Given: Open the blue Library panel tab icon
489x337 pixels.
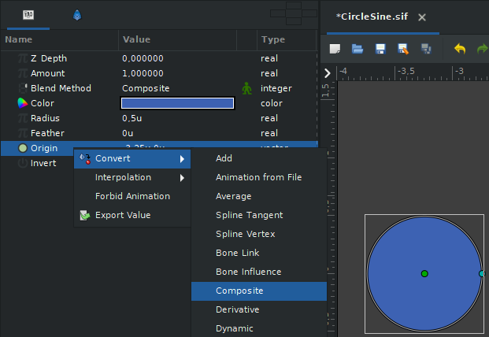Looking at the screenshot, I should [77, 15].
